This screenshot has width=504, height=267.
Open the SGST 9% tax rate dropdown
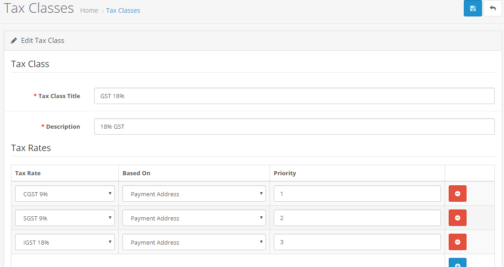(65, 218)
